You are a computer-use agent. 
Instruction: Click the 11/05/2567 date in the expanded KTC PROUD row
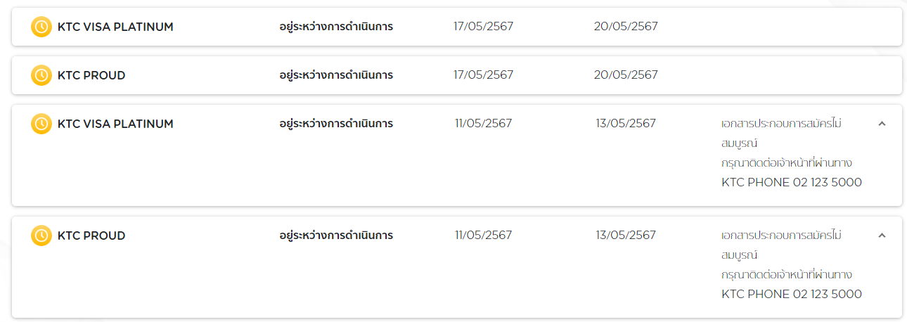[x=484, y=236]
